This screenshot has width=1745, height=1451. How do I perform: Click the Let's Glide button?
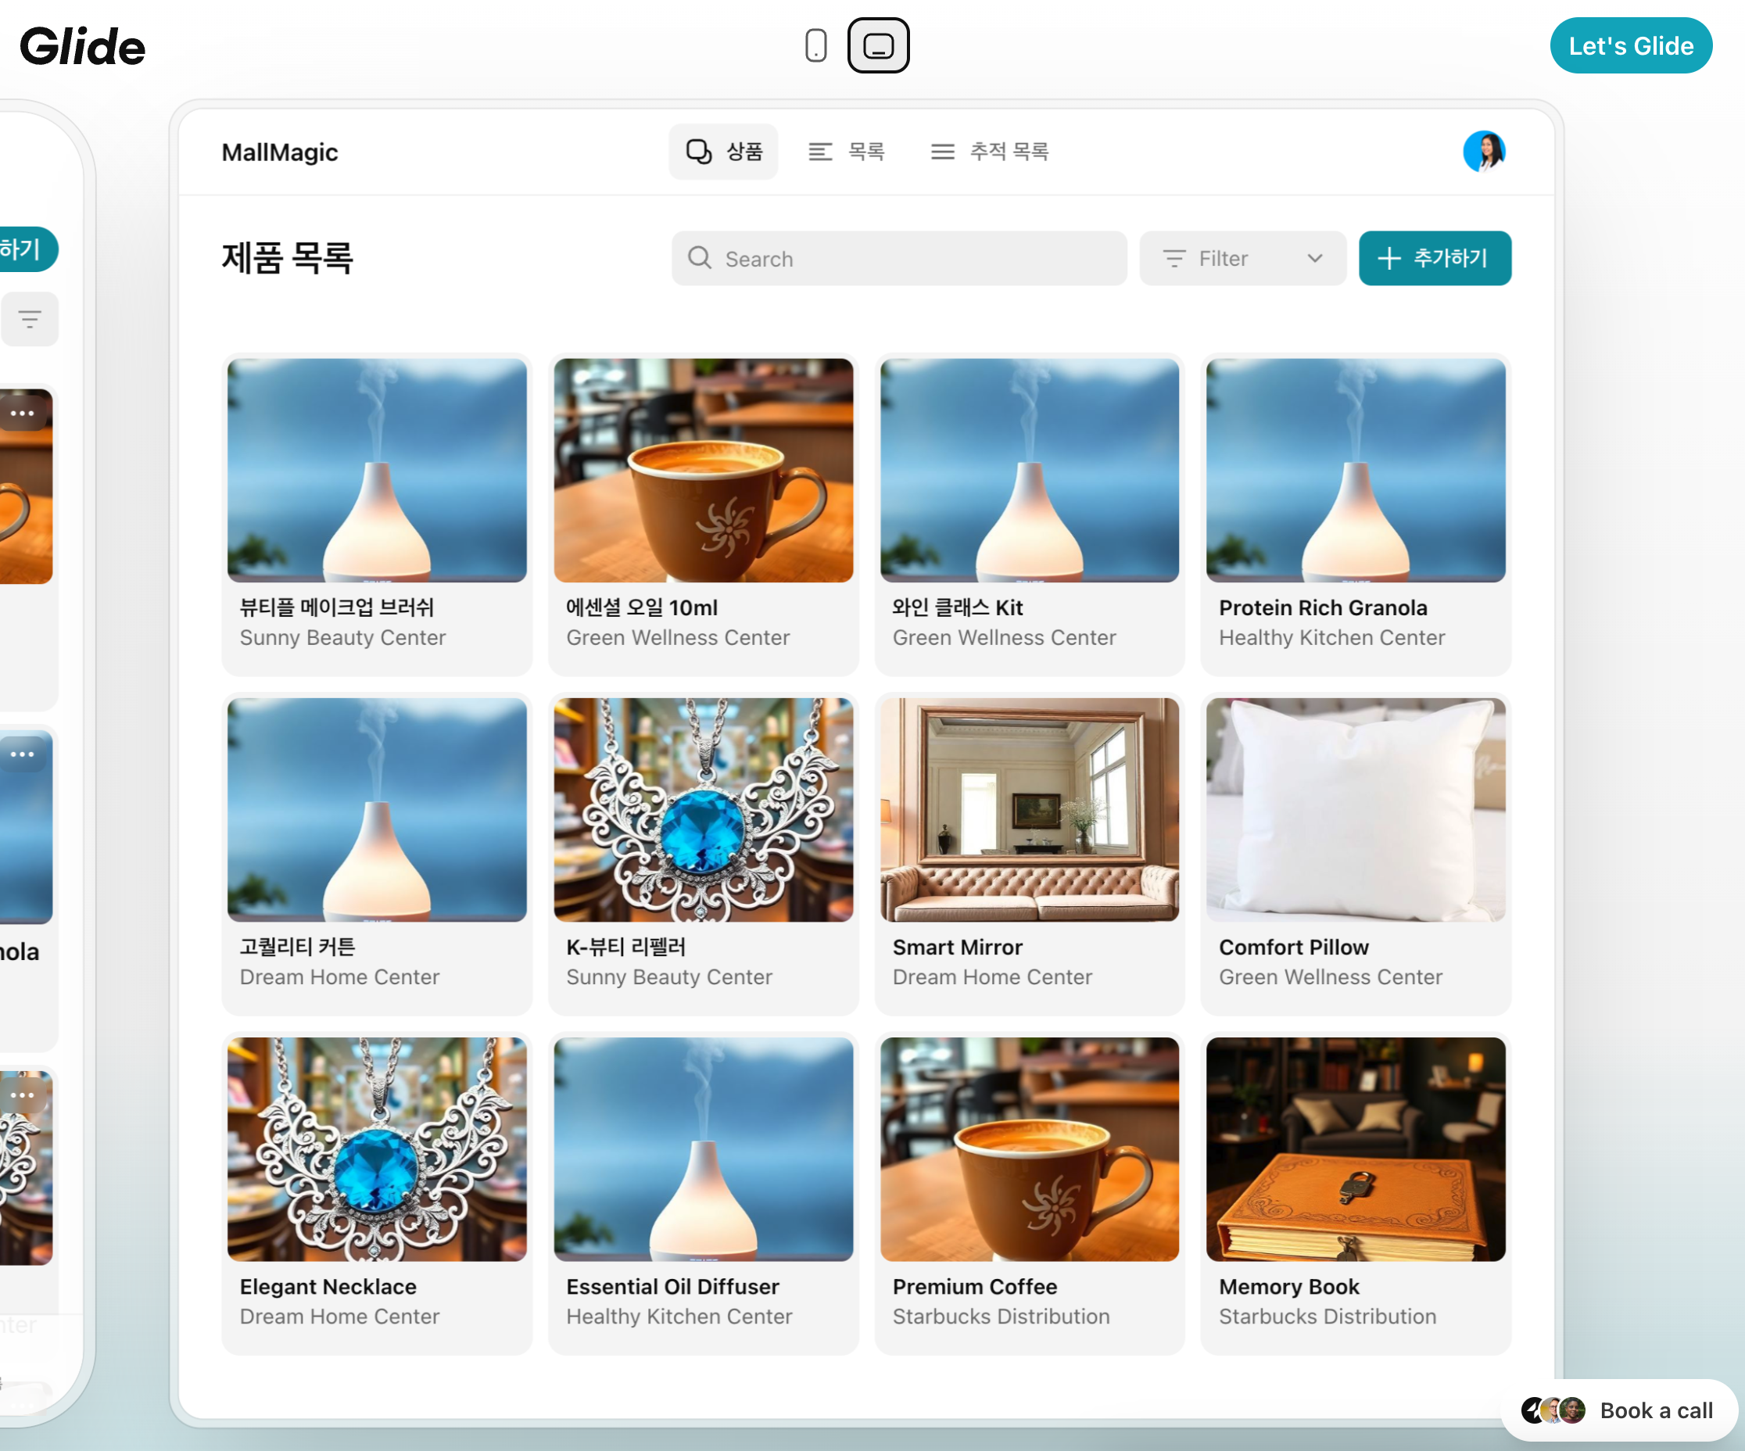click(x=1629, y=45)
